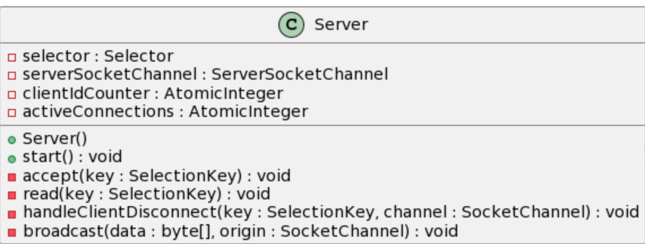Image resolution: width=645 pixels, height=244 pixels.
Task: Click public green dot beside Server()
Action: pyautogui.click(x=12, y=139)
